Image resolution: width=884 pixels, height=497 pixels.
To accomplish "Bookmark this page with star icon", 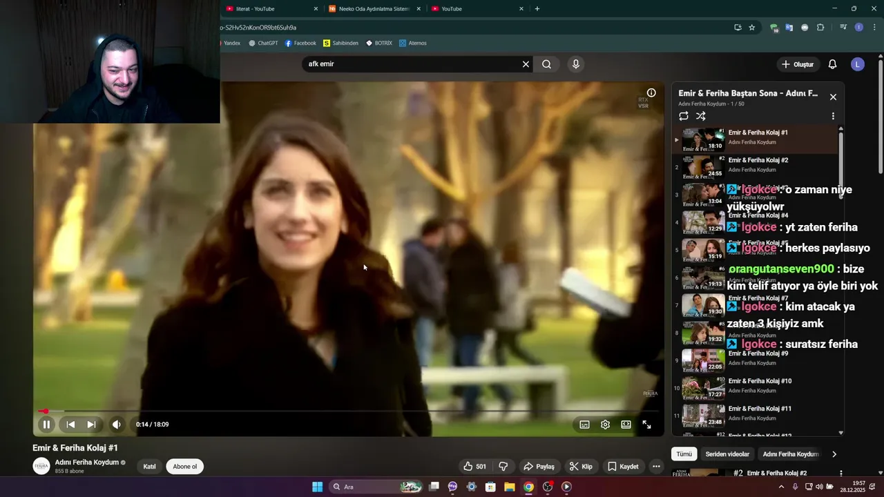I will (x=752, y=28).
